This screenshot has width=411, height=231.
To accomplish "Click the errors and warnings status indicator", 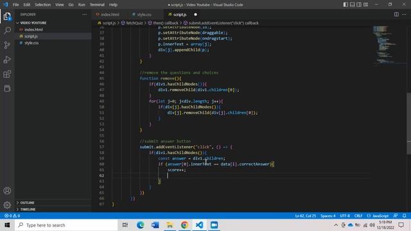I will (x=12, y=216).
